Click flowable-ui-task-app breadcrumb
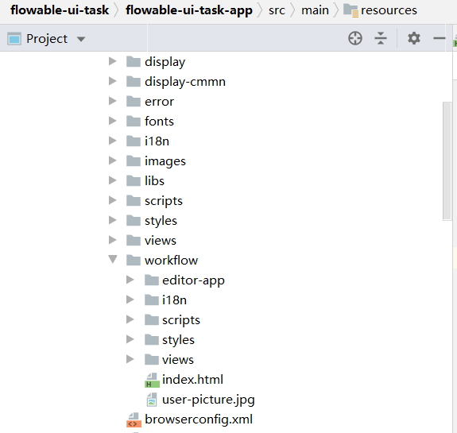457x433 pixels. [x=189, y=10]
